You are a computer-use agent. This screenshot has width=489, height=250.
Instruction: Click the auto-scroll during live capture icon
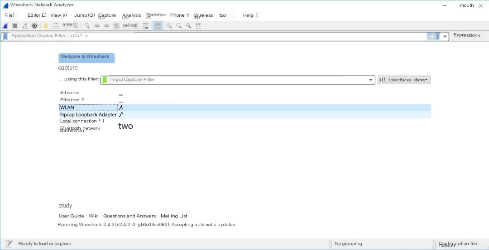146,26
